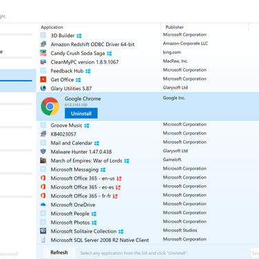Viewport: 259px width, 259px height.
Task: Click the Windows Store badge beside Groove Music
Action: pos(87,125)
